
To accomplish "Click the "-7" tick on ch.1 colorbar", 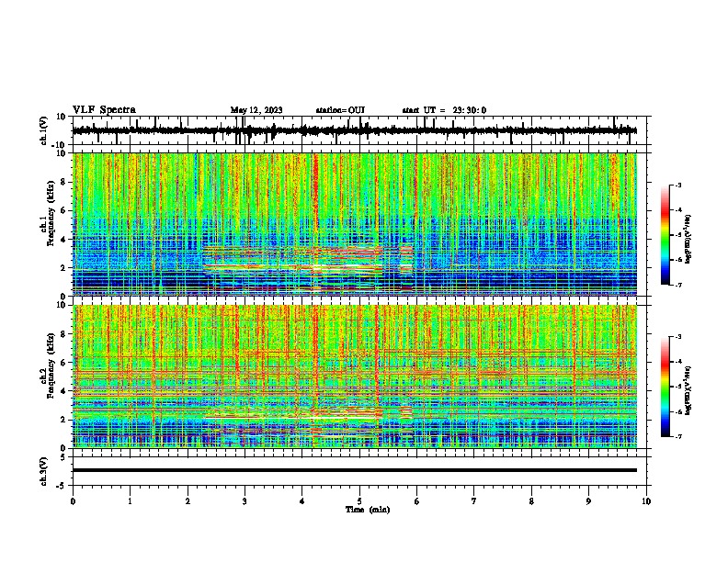I will [677, 285].
